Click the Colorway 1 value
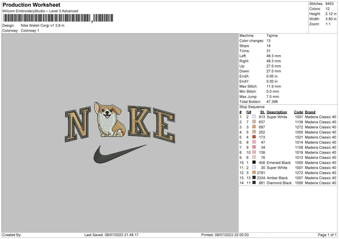The height and width of the screenshot is (239, 339). (30, 30)
